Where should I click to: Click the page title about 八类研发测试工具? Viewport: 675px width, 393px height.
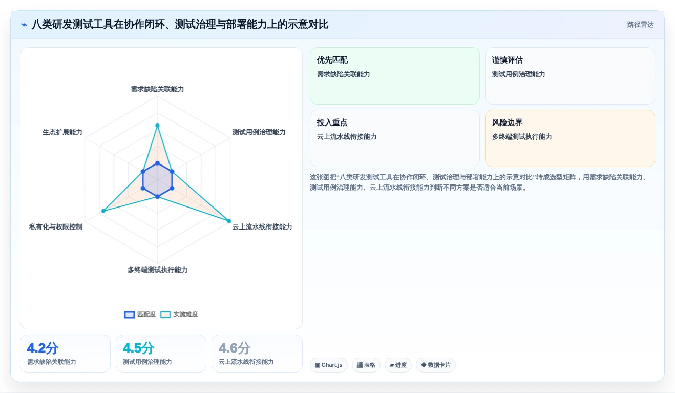tap(180, 25)
